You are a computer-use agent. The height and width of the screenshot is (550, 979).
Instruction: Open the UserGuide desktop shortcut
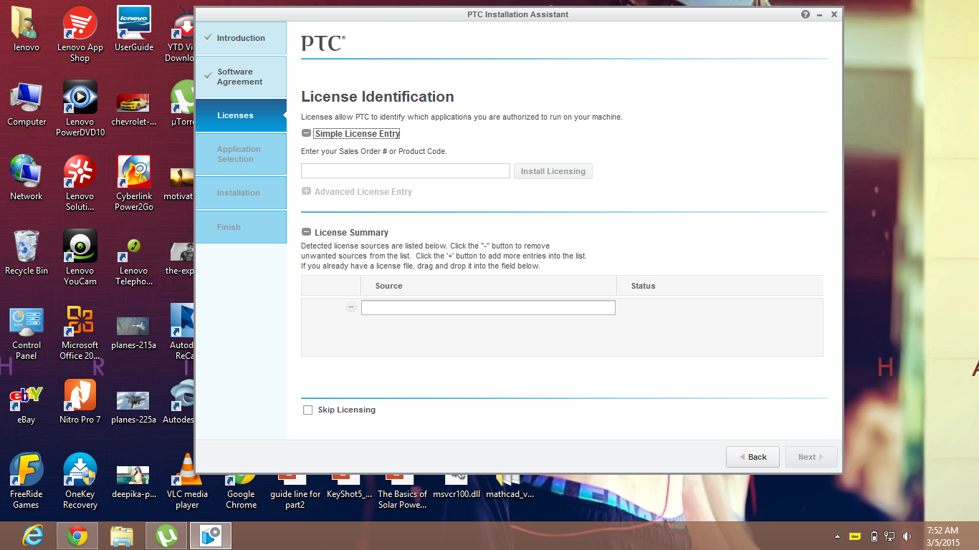click(x=134, y=29)
